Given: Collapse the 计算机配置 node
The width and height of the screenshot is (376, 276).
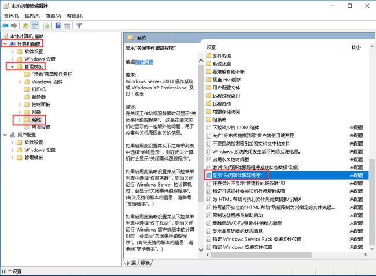Looking at the screenshot, I should (5, 44).
